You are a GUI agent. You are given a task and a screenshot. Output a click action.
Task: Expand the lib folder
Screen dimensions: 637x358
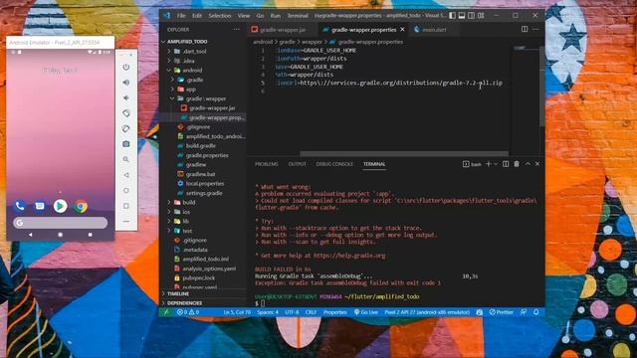(x=169, y=221)
